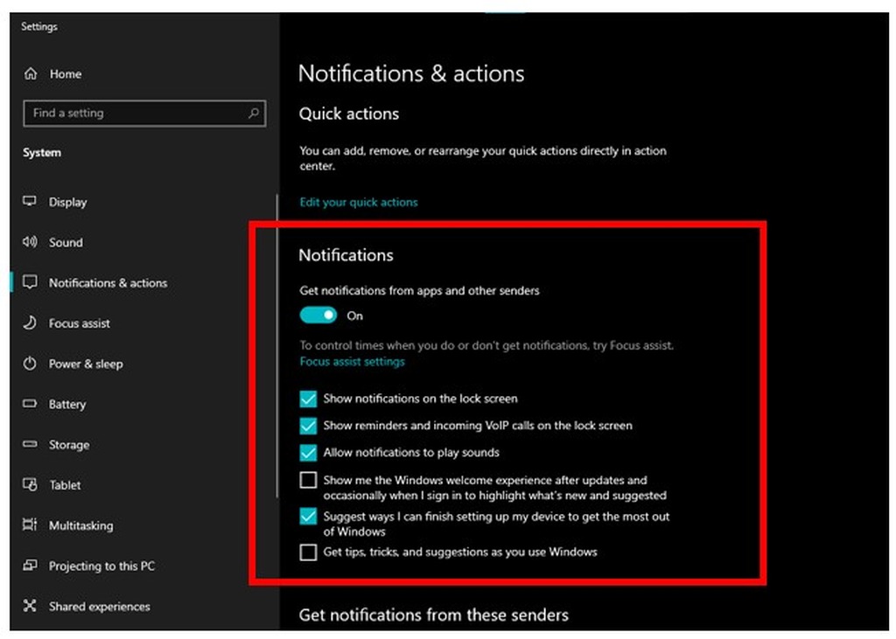This screenshot has width=896, height=639.
Task: Click the Home icon in sidebar
Action: pyautogui.click(x=31, y=73)
